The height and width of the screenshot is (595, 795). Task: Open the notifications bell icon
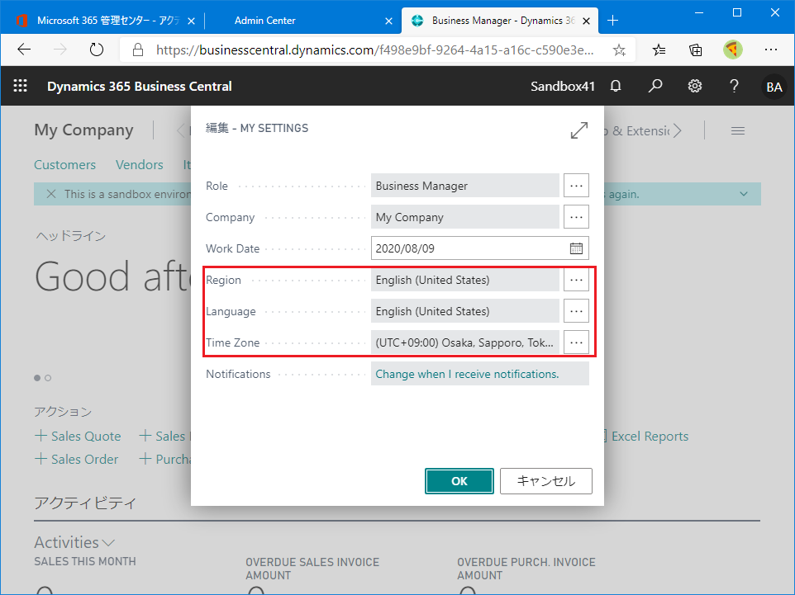point(616,86)
